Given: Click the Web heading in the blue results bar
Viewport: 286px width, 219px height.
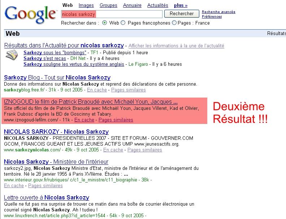Looking at the screenshot, I should pos(13,34).
